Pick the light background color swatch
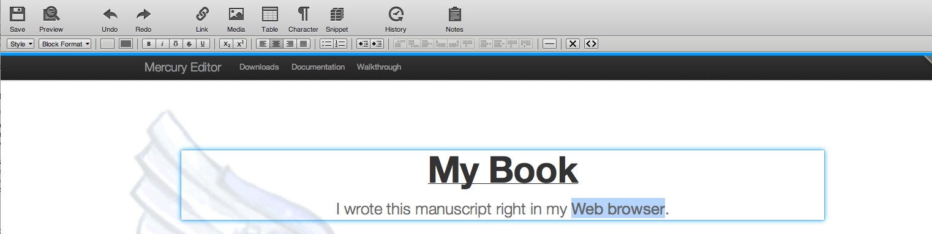 click(x=107, y=44)
